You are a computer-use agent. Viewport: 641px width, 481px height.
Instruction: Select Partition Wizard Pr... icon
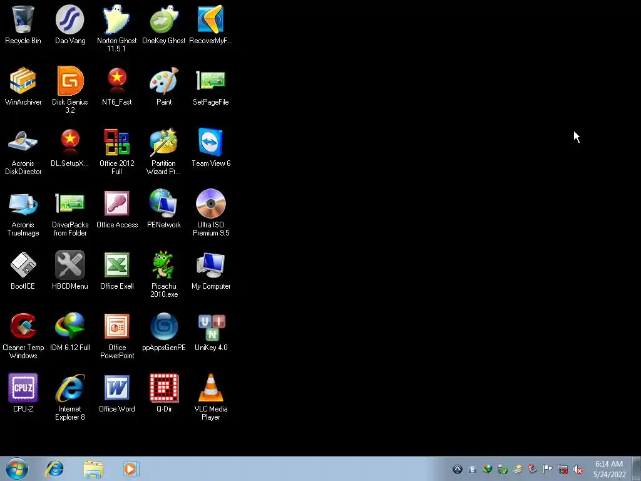pyautogui.click(x=164, y=151)
